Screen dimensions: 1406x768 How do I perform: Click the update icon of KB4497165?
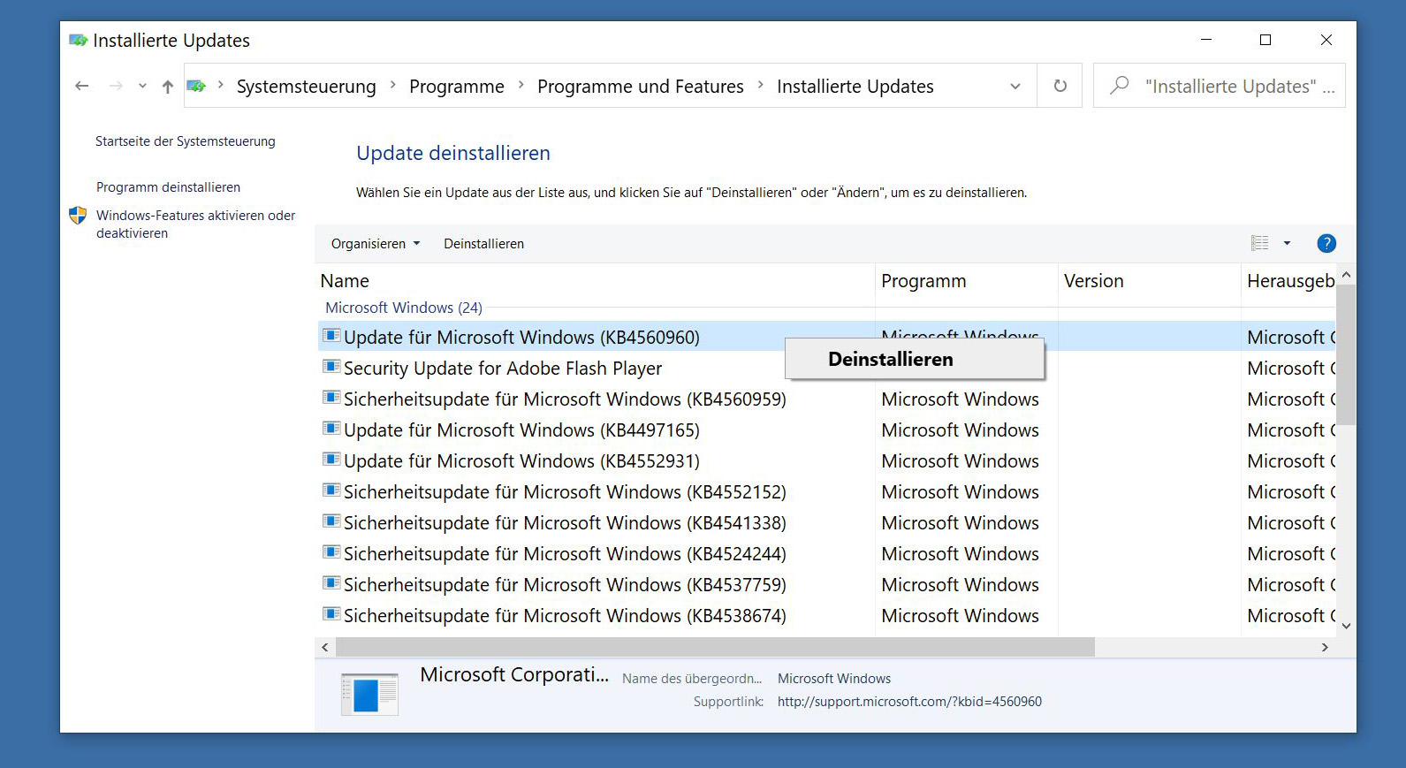click(331, 428)
